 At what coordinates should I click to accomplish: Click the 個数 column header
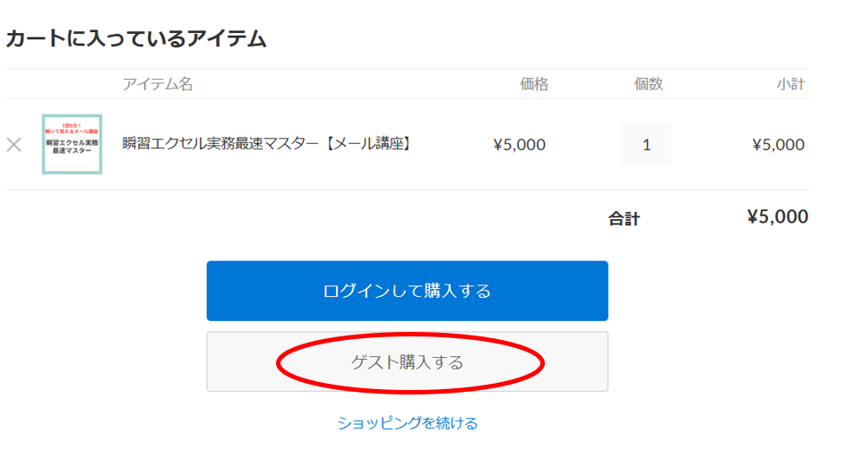click(648, 84)
